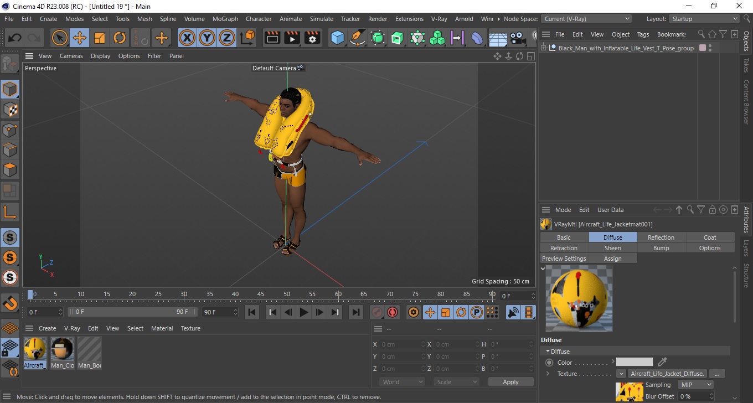The width and height of the screenshot is (753, 403).
Task: Play the animation forwards
Action: (x=303, y=312)
